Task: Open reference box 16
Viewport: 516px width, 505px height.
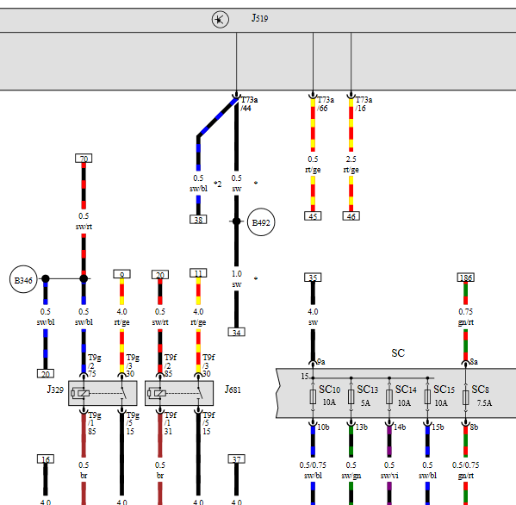Action: coord(46,459)
